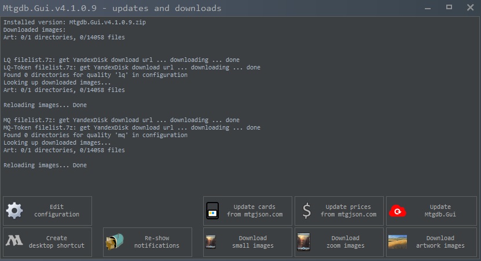Click the wheat field artwork thumbnail icon
481x261 pixels.
[x=398, y=242]
